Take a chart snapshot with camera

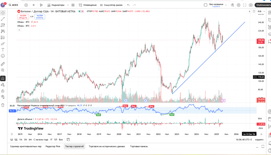click(x=251, y=5)
